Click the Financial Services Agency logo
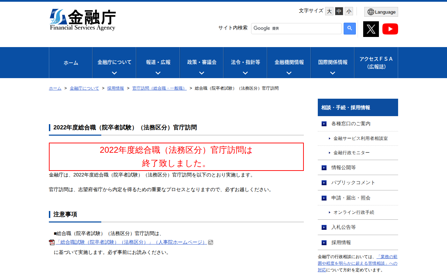 point(82,20)
